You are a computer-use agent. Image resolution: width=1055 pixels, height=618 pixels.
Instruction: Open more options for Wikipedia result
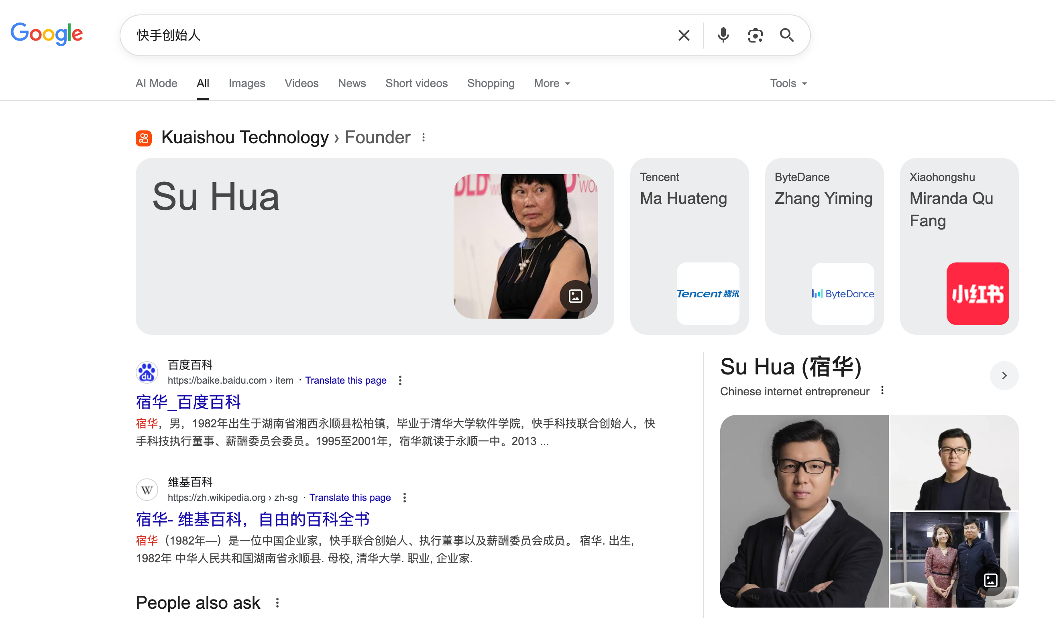tap(404, 498)
